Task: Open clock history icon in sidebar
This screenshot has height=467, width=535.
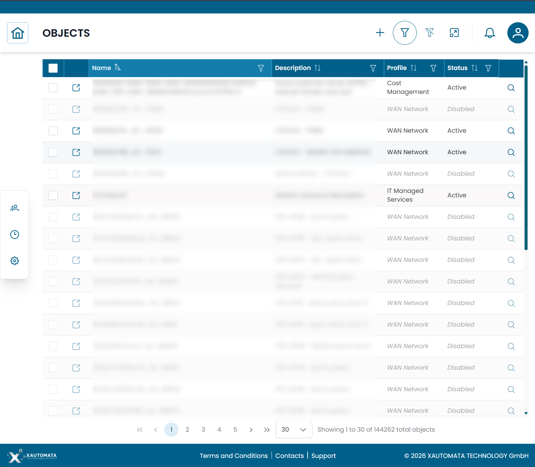Action: (x=14, y=234)
